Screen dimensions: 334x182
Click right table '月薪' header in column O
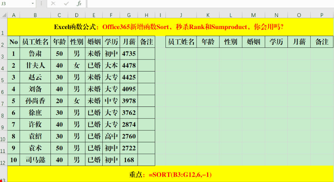coord(299,42)
